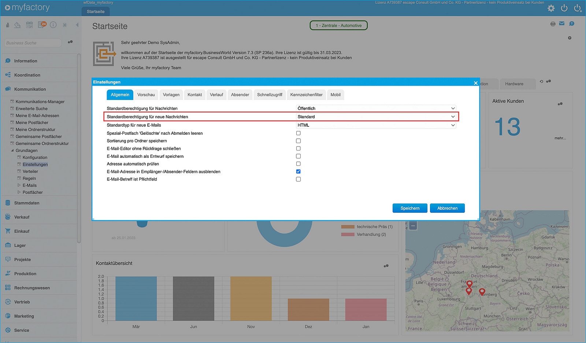This screenshot has height=343, width=586.
Task: Enable 'E-Mail-Betreff ist Pflichtfeld' checkbox
Action: pyautogui.click(x=298, y=179)
